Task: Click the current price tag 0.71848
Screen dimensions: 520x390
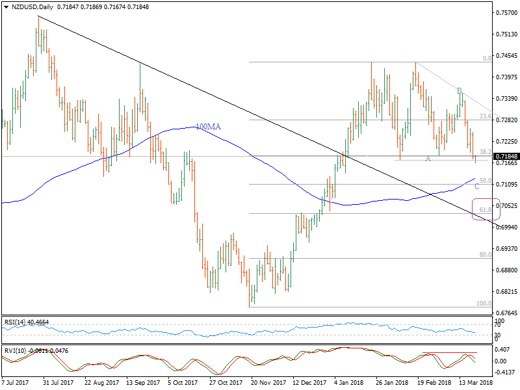Action: click(506, 157)
